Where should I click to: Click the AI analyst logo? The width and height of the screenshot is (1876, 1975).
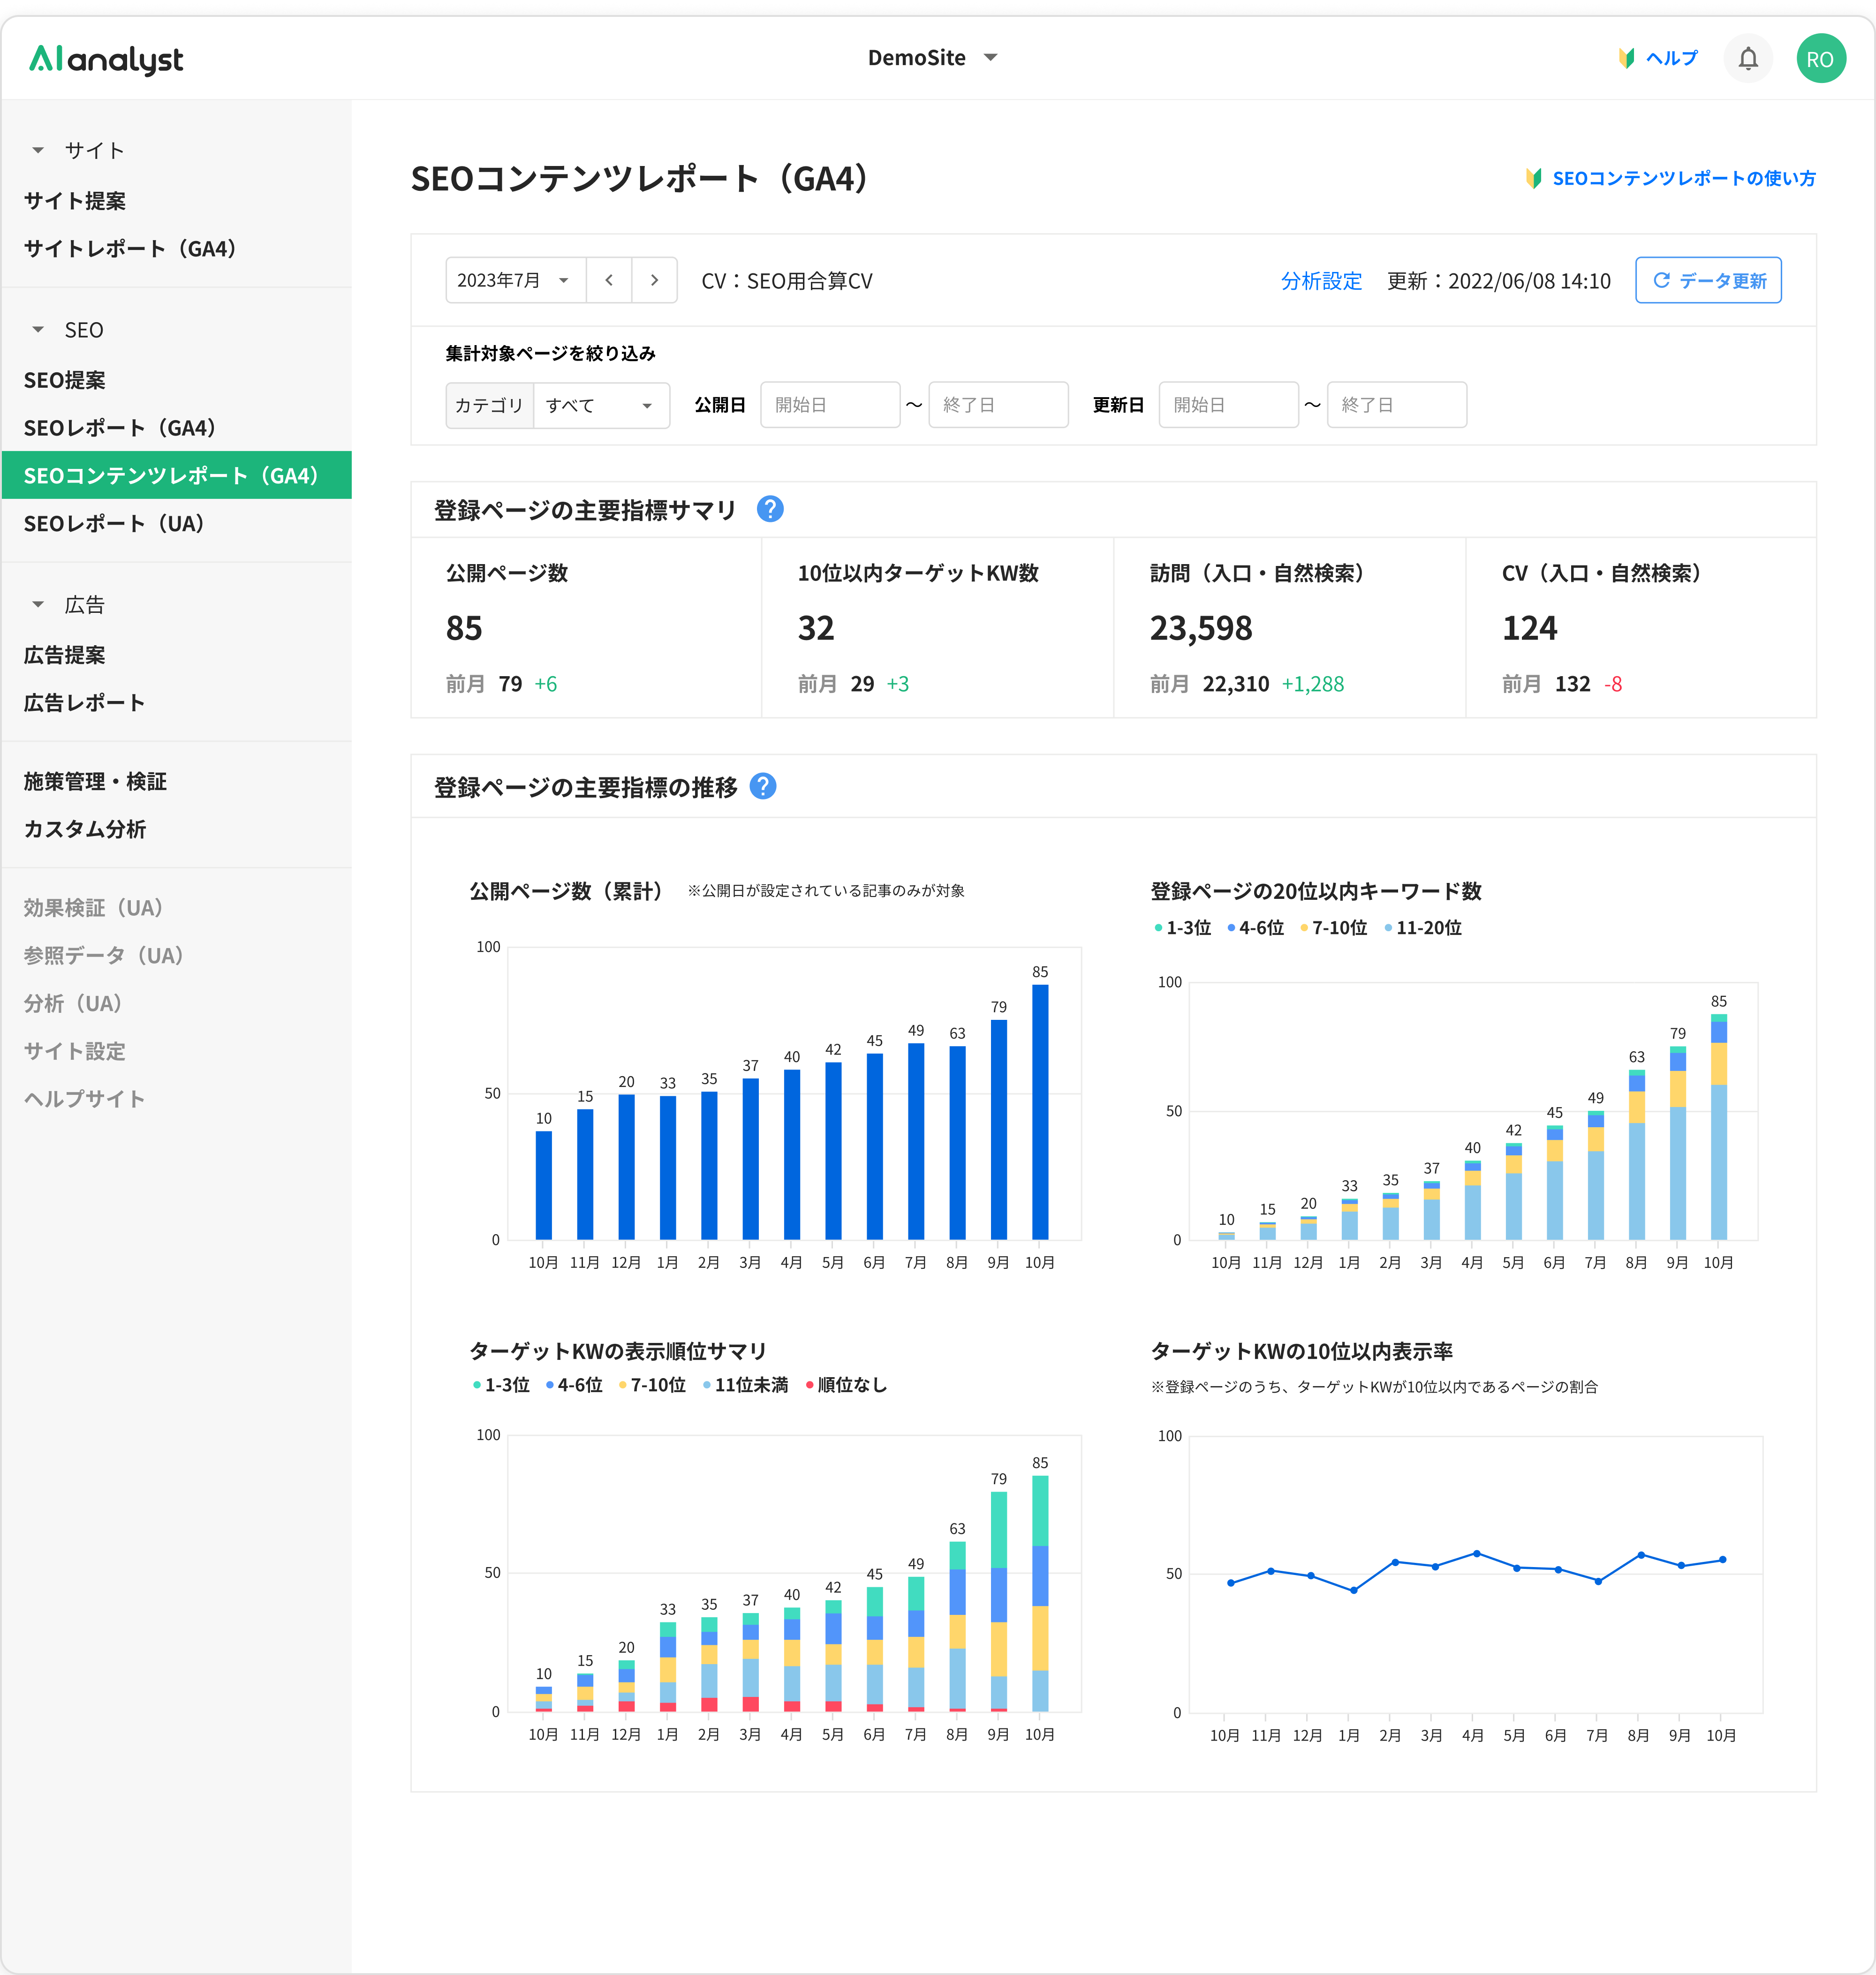(106, 59)
